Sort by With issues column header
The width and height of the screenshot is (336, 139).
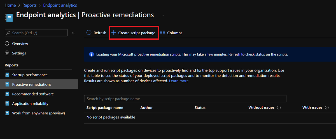[x=312, y=107]
